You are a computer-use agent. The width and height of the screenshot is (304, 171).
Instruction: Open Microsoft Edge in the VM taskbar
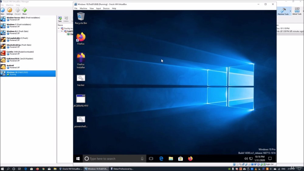pyautogui.click(x=161, y=159)
